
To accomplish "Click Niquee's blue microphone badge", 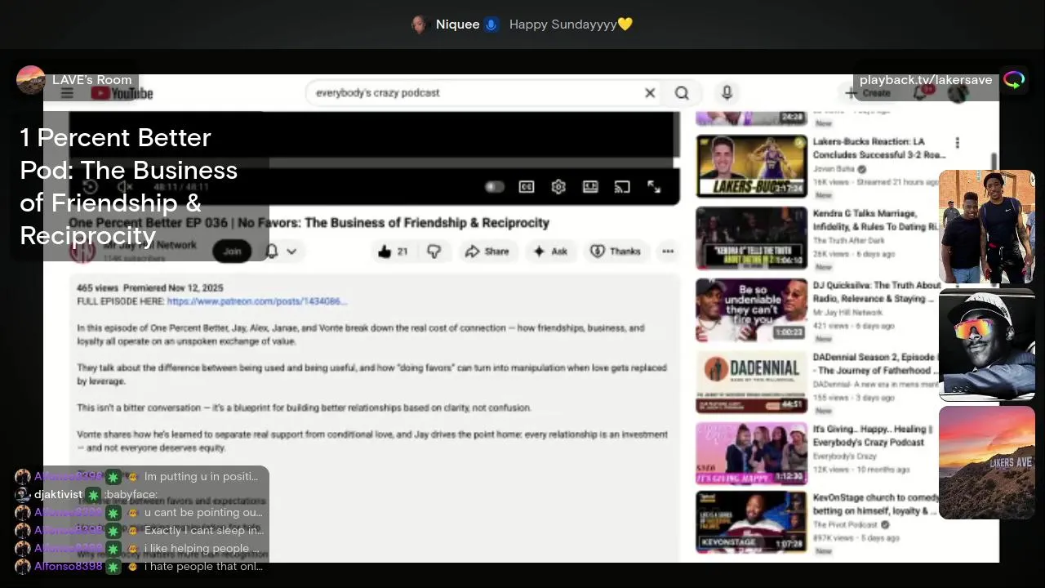I will click(491, 24).
